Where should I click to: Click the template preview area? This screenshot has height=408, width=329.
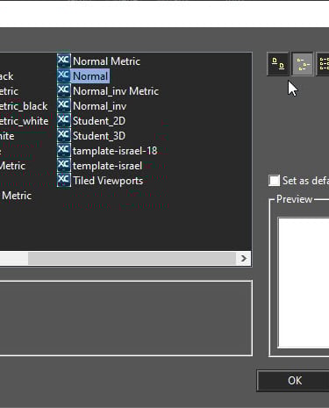click(x=304, y=283)
